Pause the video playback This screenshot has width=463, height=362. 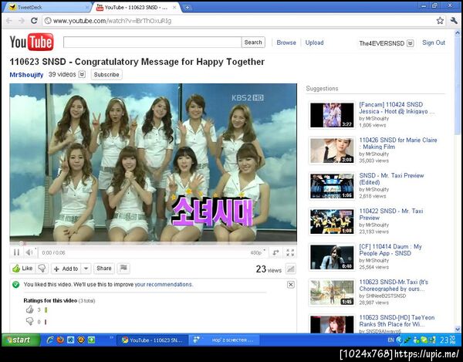(16, 252)
